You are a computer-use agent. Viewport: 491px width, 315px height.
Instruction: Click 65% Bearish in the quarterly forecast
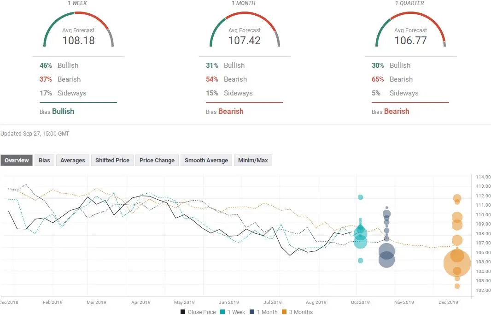pos(392,79)
